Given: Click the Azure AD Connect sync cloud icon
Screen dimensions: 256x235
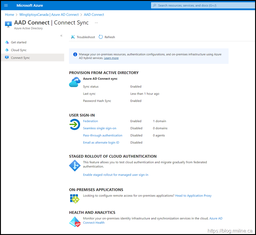Looking at the screenshot, I should point(75,82).
